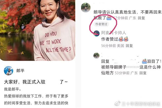Open the 郎平 username link
This screenshot has height=108, width=162.
[x=20, y=71]
